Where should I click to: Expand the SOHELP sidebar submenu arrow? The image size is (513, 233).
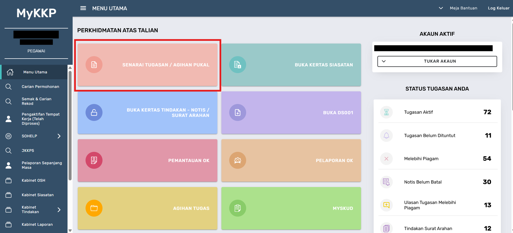click(x=59, y=136)
